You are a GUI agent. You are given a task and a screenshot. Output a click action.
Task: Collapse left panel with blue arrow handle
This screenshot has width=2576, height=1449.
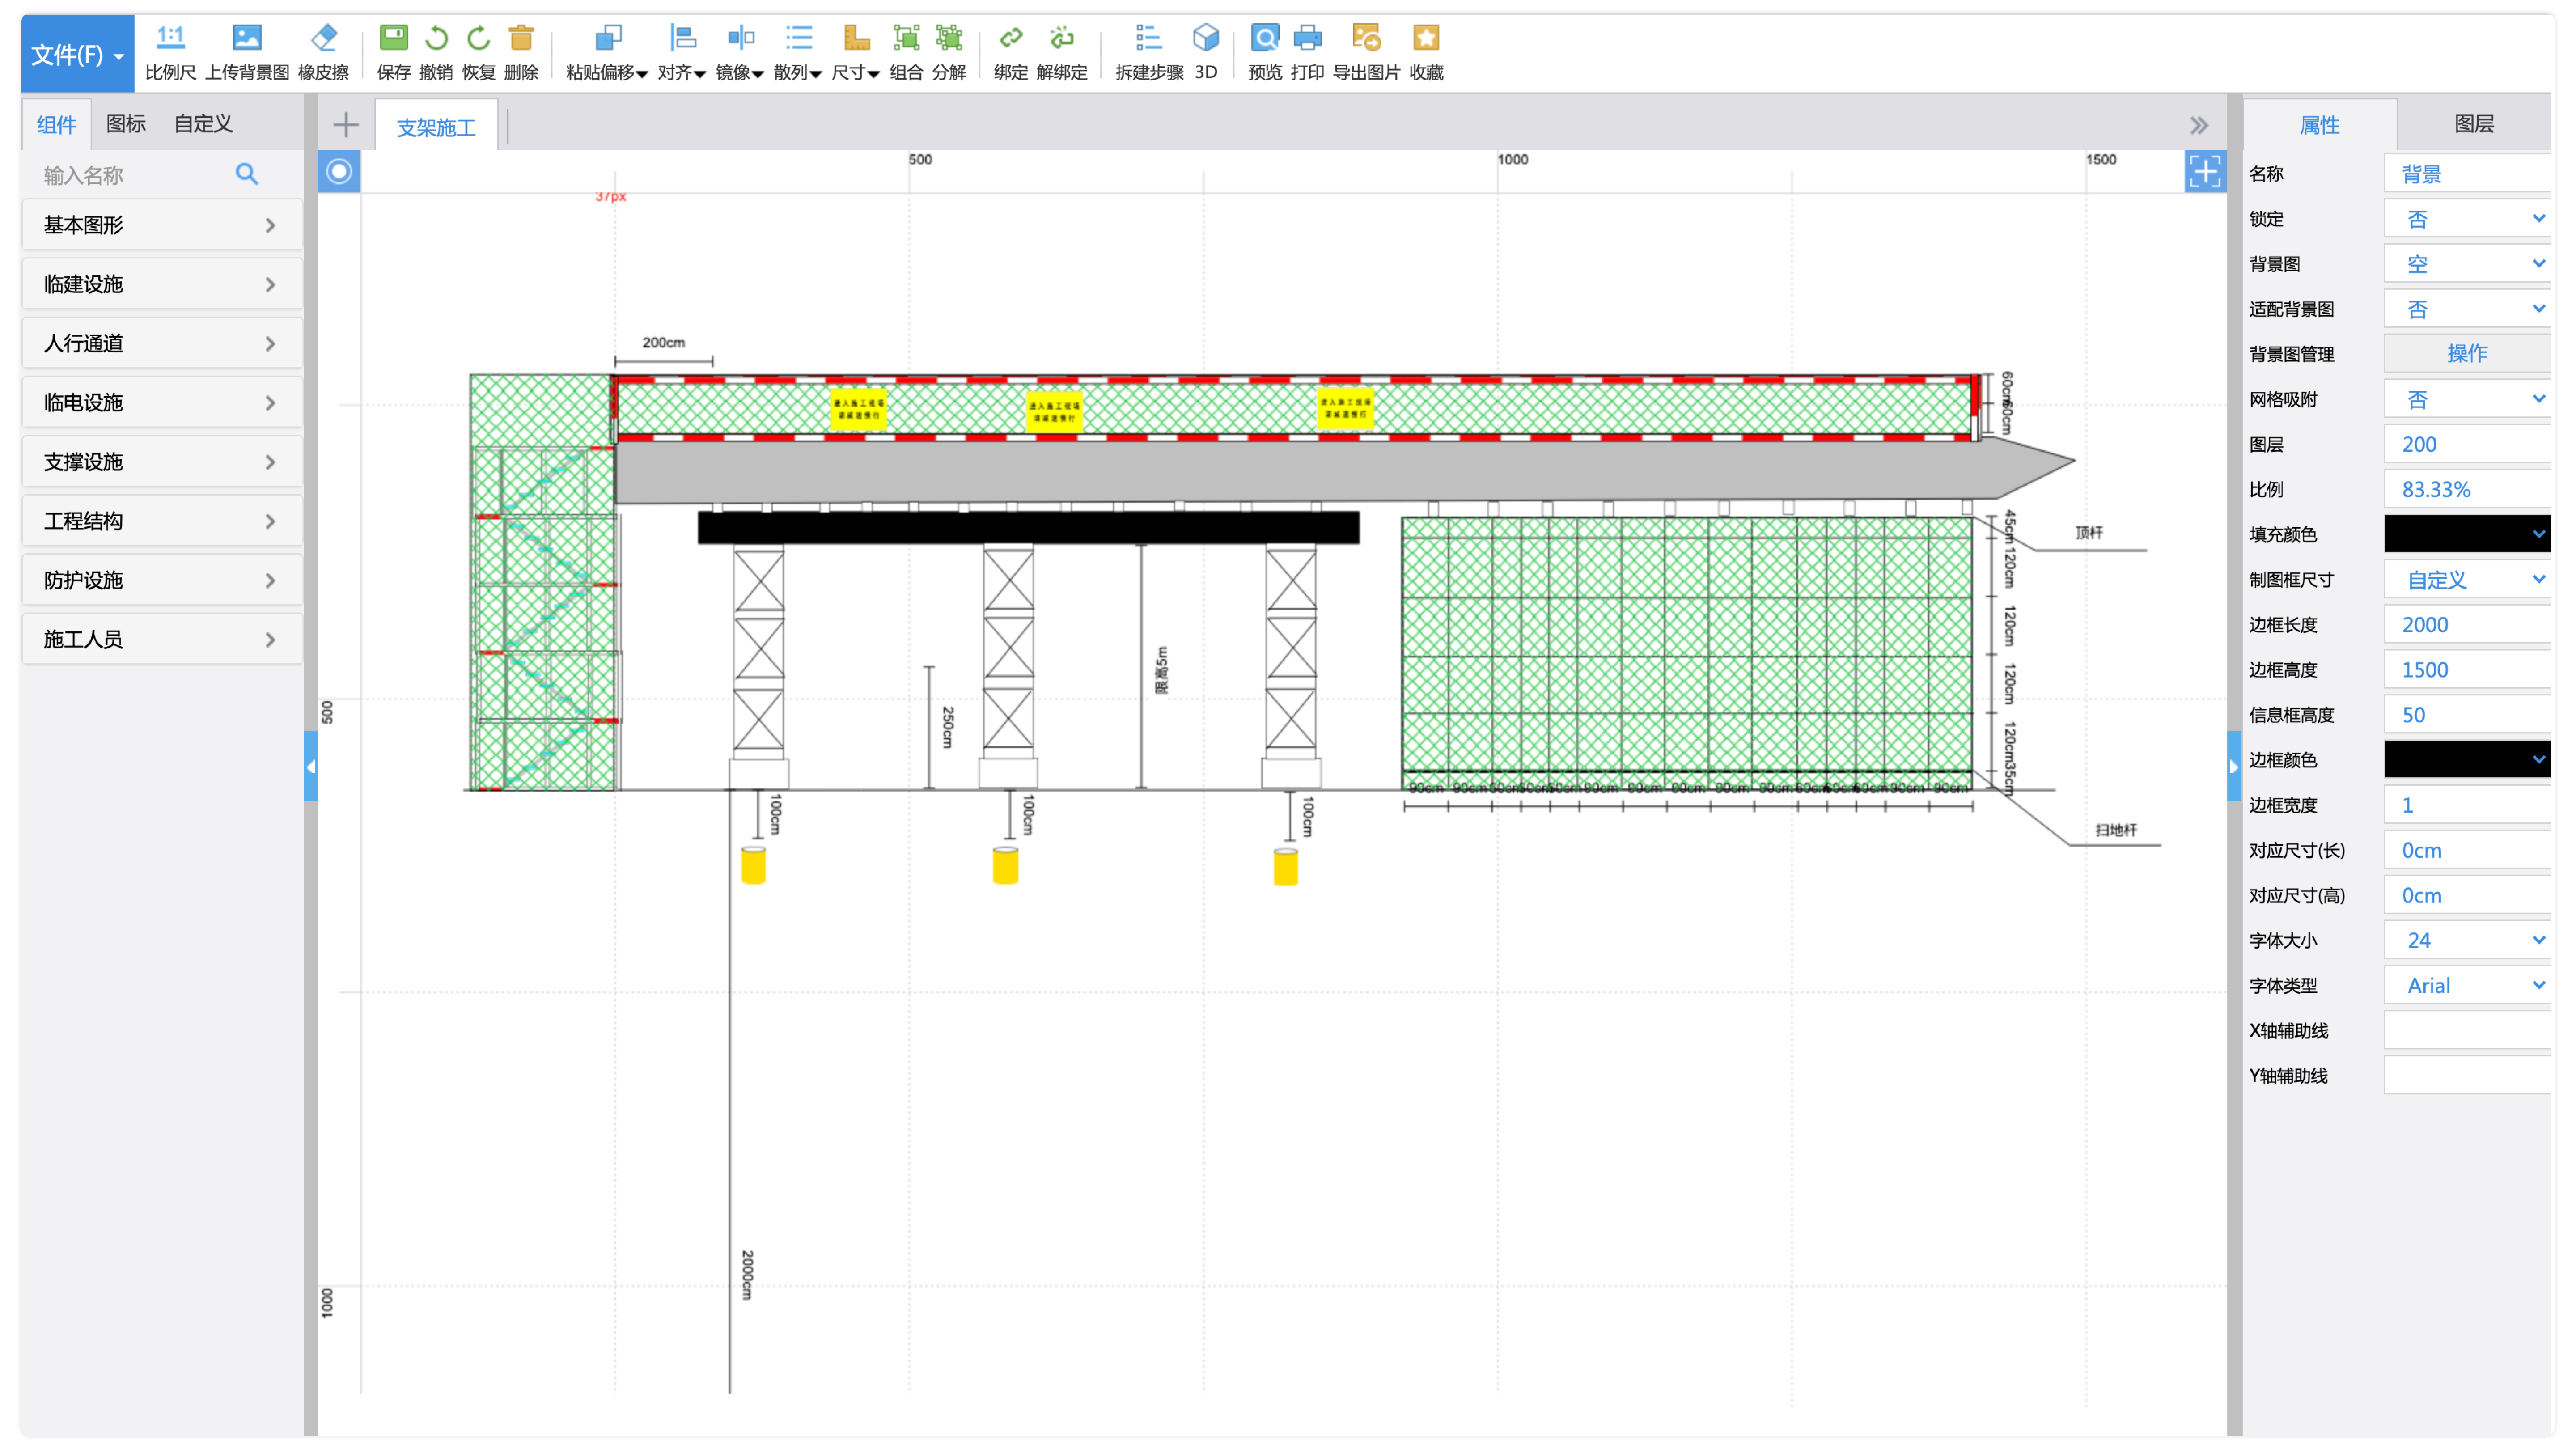point(311,766)
